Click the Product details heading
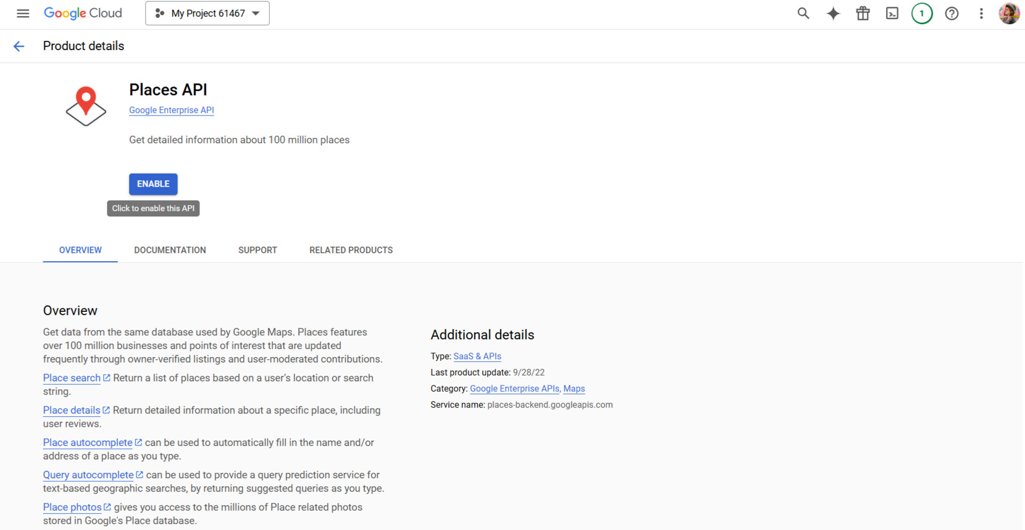The image size is (1025, 530). 83,46
